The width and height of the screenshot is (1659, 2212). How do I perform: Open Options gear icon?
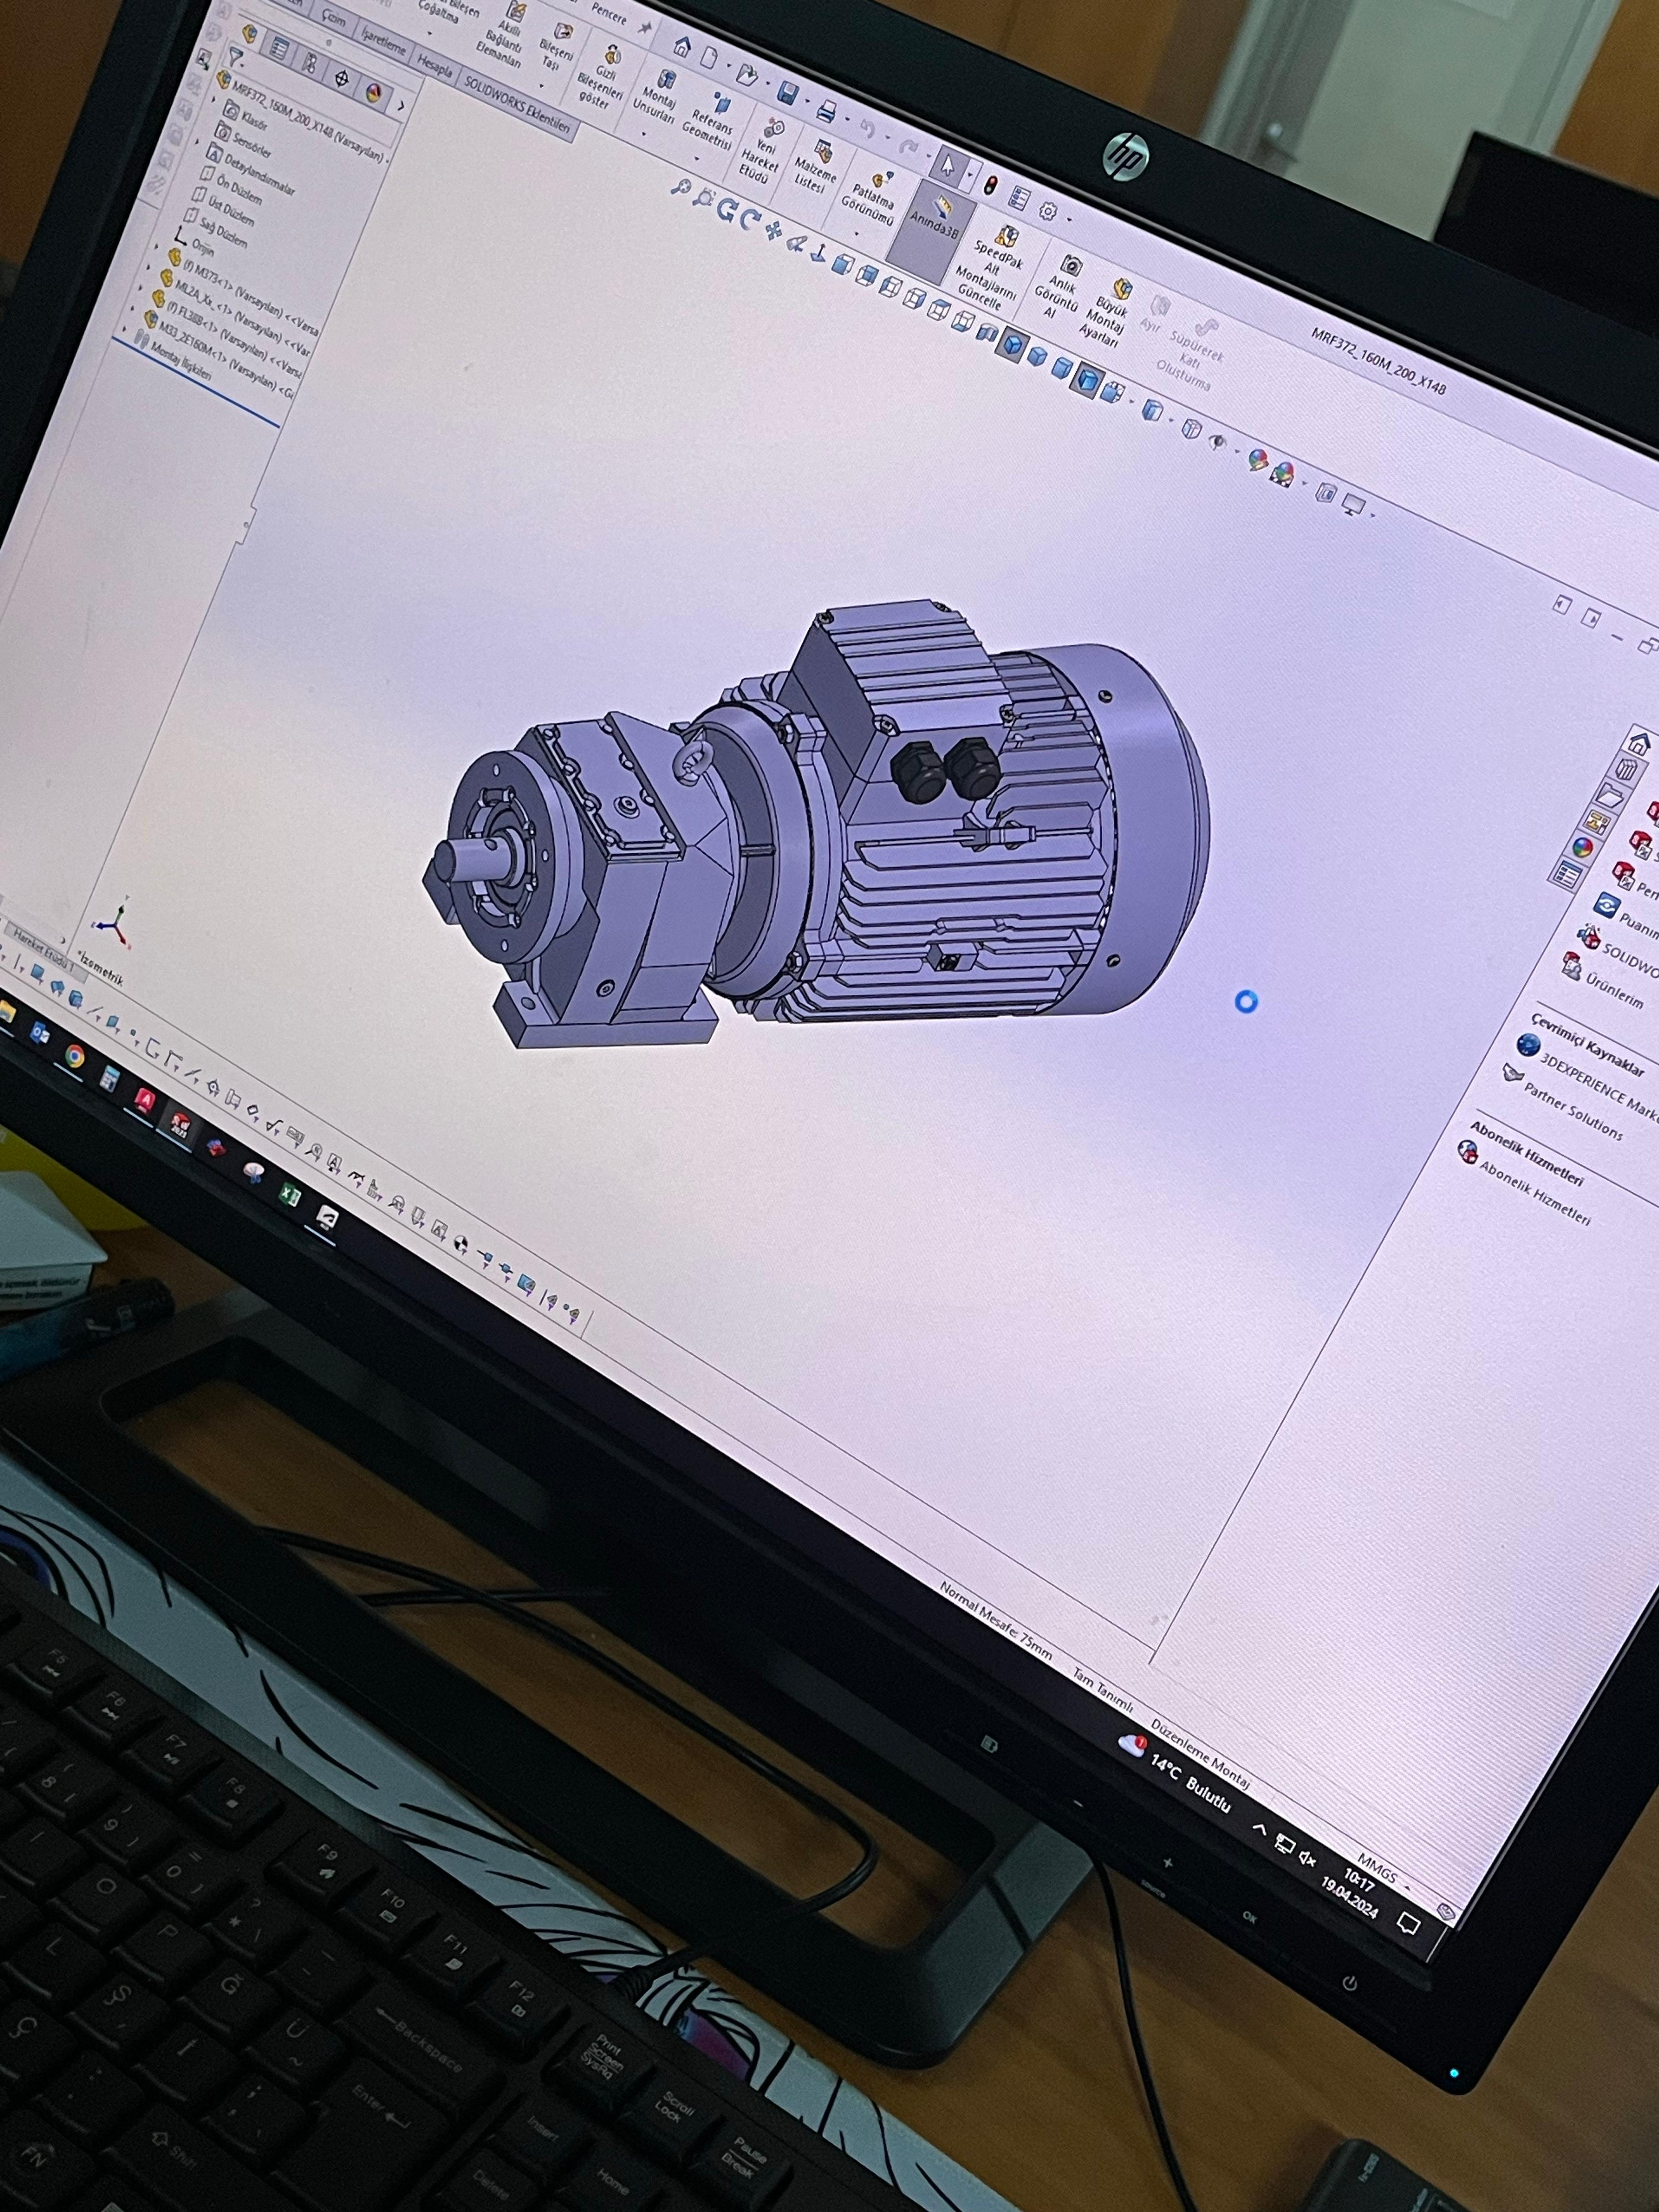click(x=1048, y=211)
